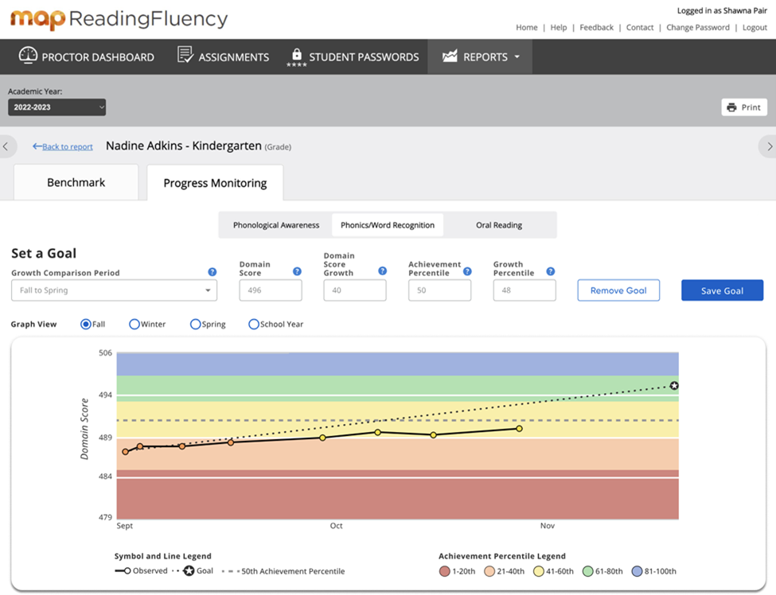Click the Save Goal button
The height and width of the screenshot is (595, 776).
point(722,290)
